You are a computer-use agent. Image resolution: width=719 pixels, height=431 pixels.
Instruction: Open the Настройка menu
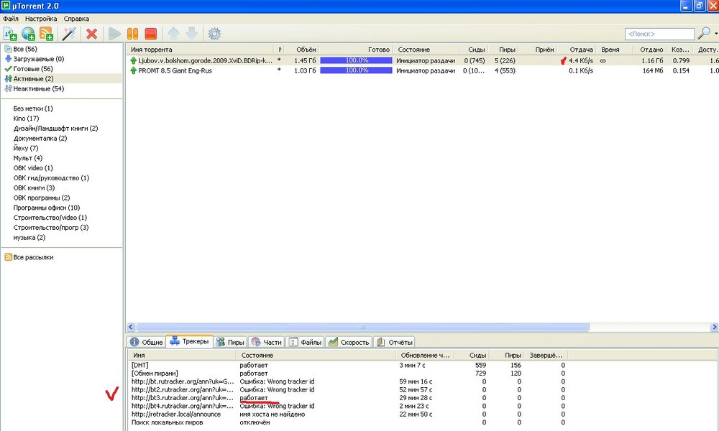point(40,18)
